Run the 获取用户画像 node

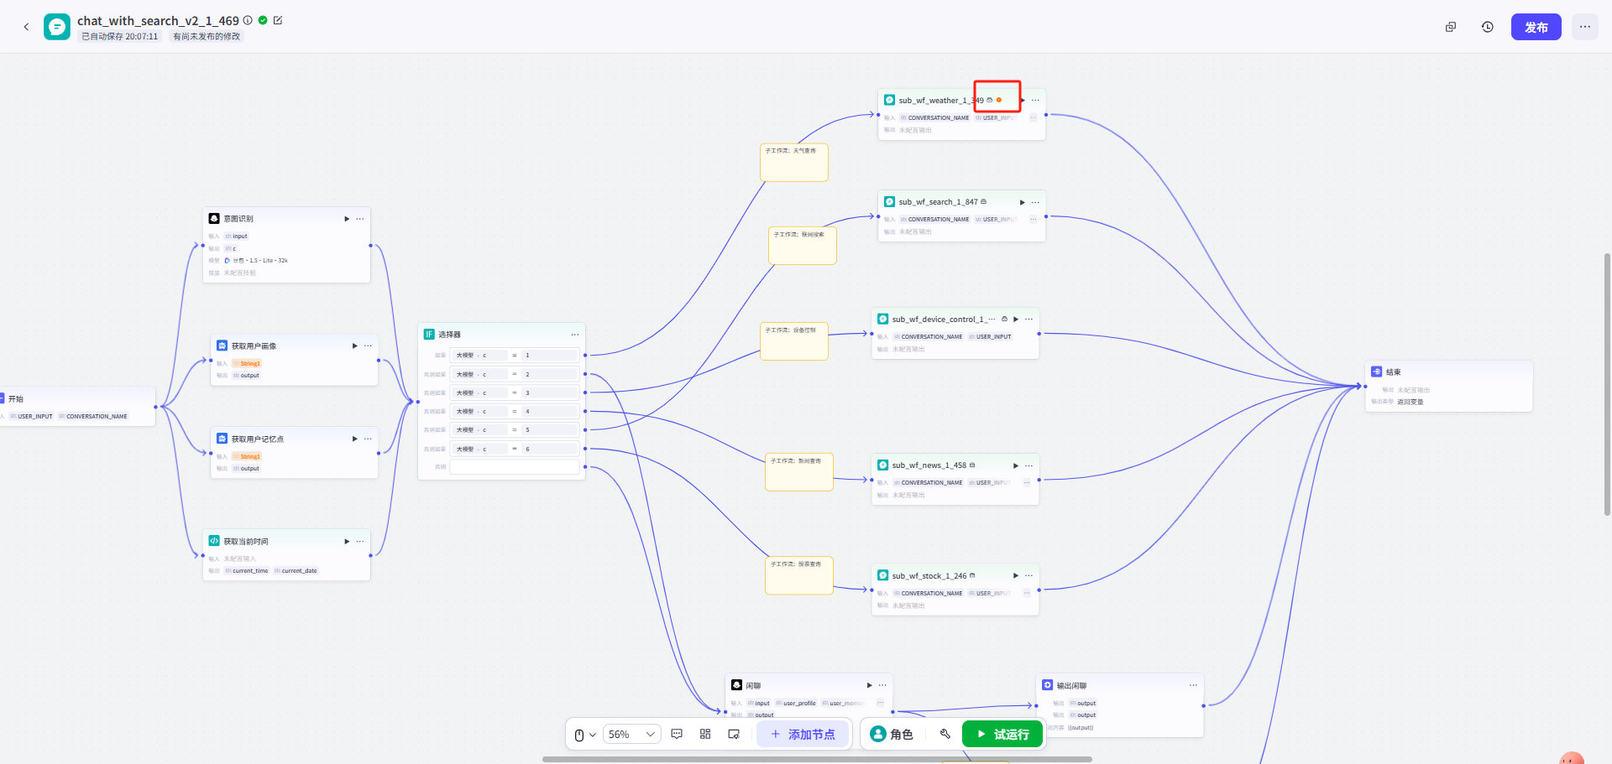click(x=354, y=346)
